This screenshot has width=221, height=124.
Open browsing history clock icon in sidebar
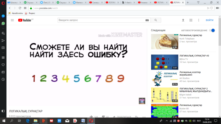point(3,79)
